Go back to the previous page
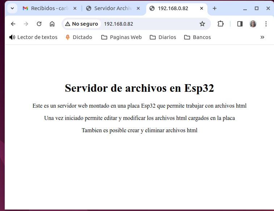The height and width of the screenshot is (211, 274). pyautogui.click(x=13, y=24)
